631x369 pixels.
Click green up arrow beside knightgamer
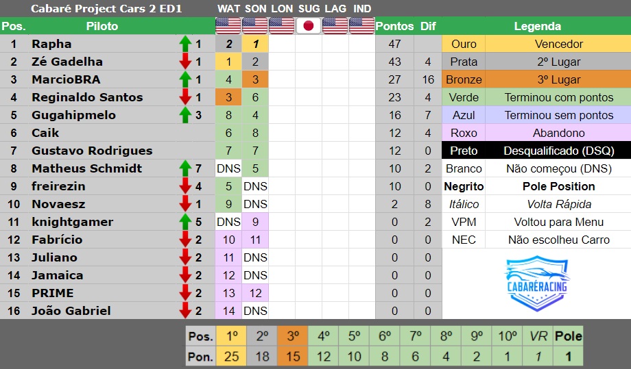click(x=185, y=222)
